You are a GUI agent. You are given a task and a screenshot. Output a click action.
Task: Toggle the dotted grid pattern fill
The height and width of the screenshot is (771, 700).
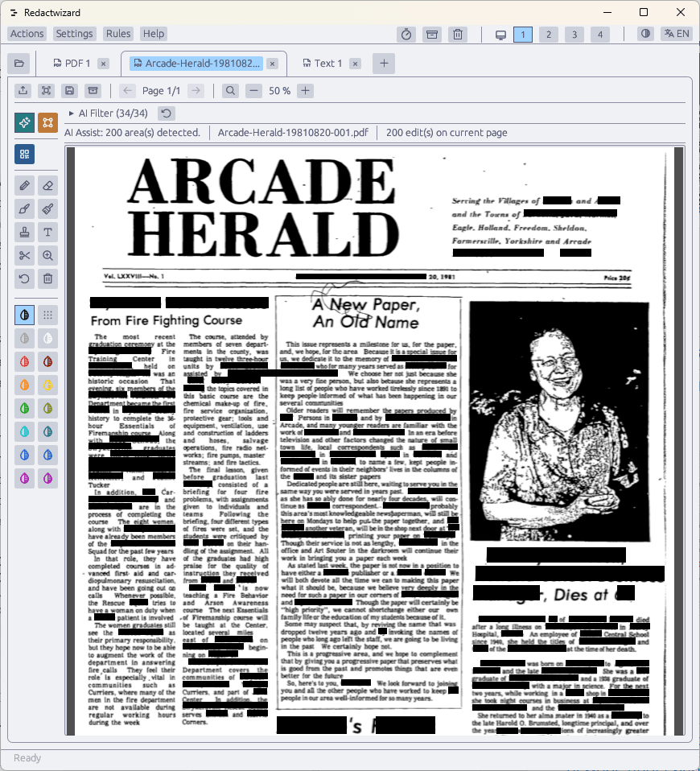coord(47,315)
